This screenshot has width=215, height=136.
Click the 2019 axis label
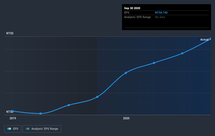13,118
